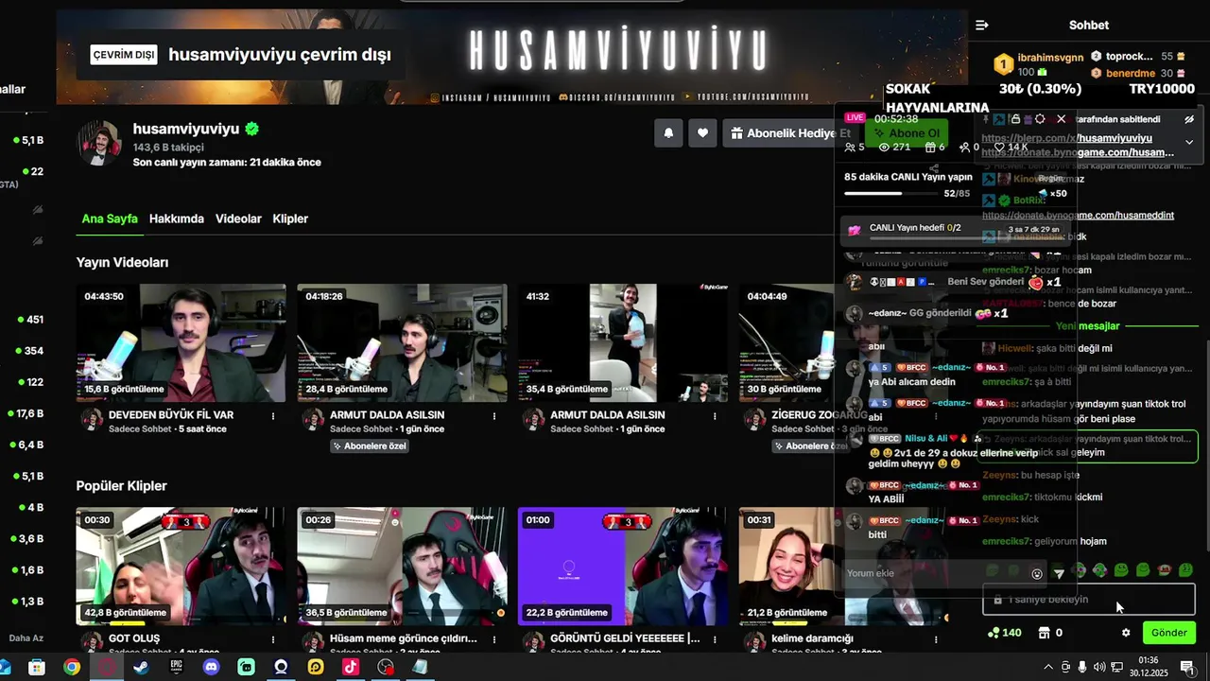The width and height of the screenshot is (1210, 681).
Task: Click the volume speaker tray icon
Action: 1099,668
